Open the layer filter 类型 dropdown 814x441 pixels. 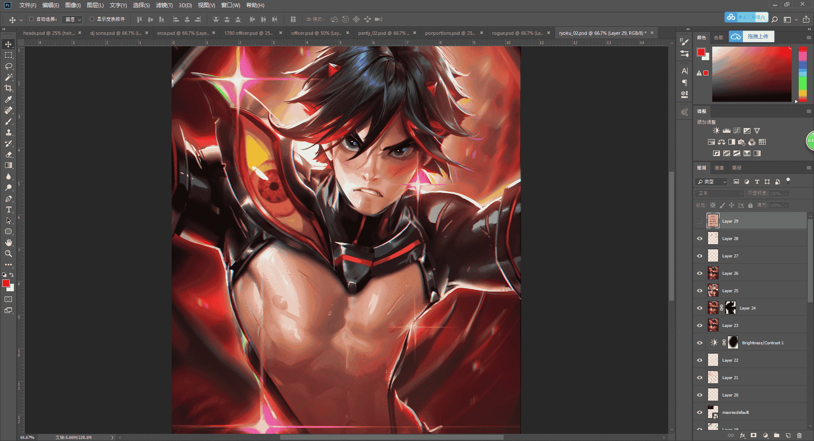click(x=711, y=181)
